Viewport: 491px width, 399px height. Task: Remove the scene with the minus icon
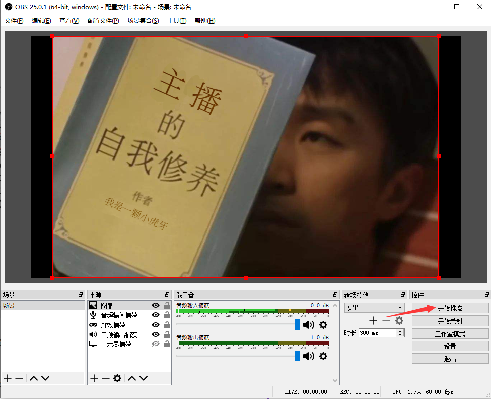19,378
